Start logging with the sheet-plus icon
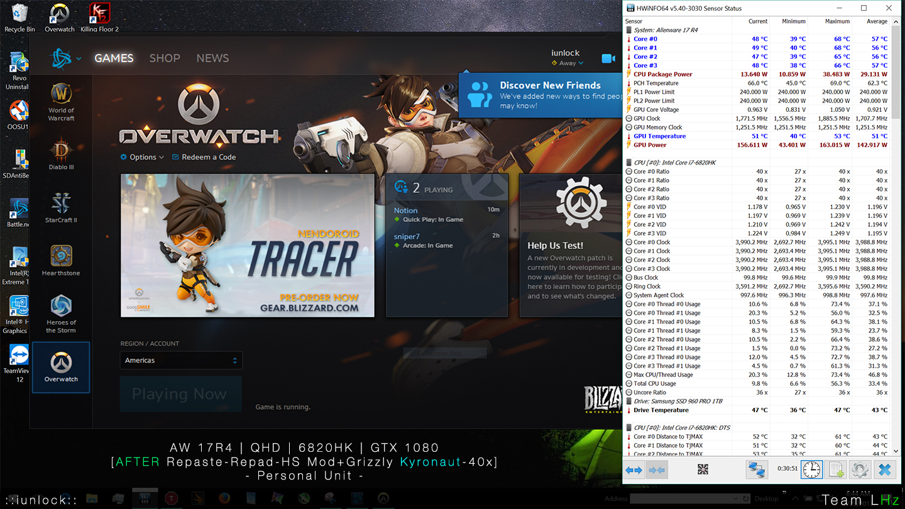Screen dimensions: 905x509 click(x=836, y=469)
